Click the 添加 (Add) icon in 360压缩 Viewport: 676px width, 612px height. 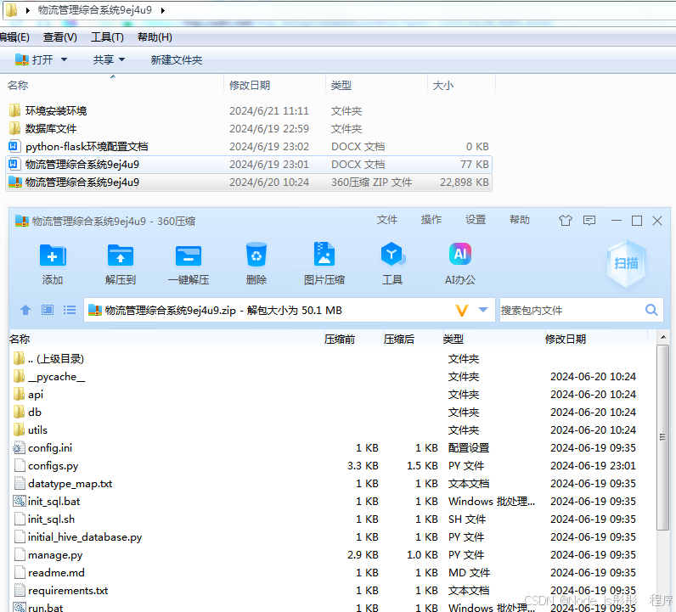53,255
